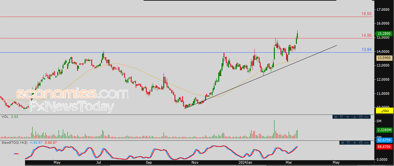Click the blue 92.6739 stochastic K tag
Image resolution: width=394 pixels, height=166 pixels.
384,140
